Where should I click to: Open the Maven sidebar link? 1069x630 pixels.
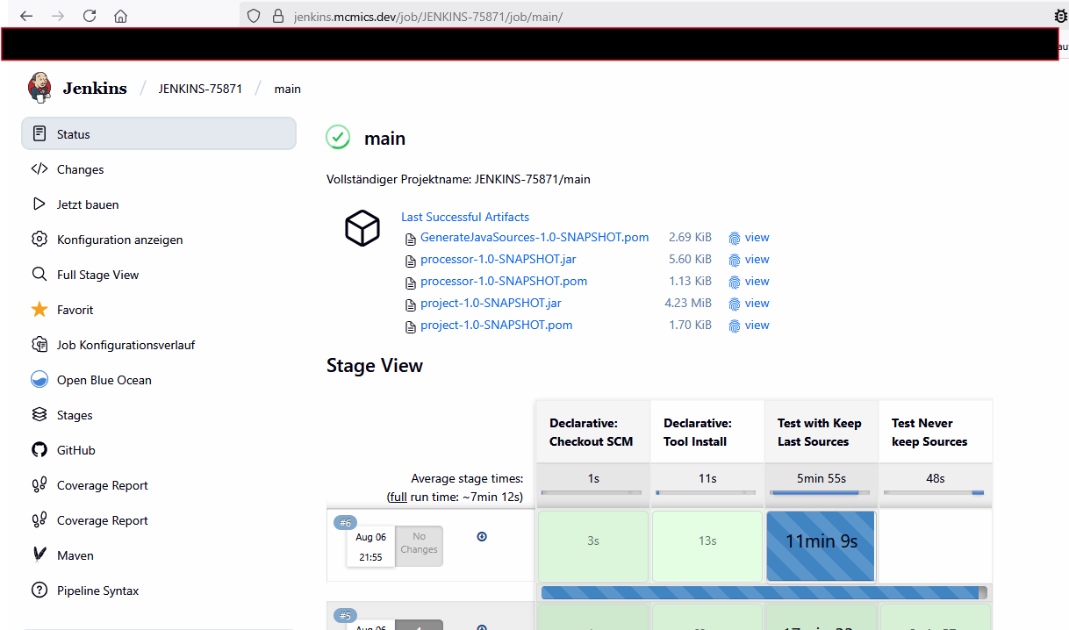(x=75, y=555)
